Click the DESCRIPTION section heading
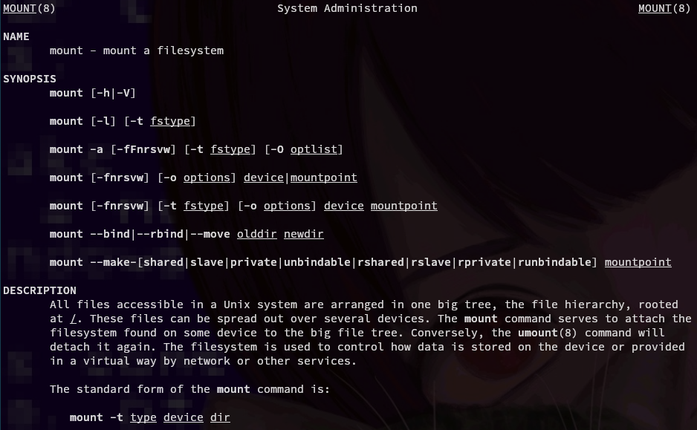Viewport: 697px width, 430px height. click(39, 290)
